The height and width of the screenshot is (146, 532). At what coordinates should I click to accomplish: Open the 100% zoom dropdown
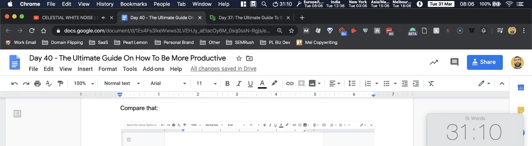click(84, 83)
